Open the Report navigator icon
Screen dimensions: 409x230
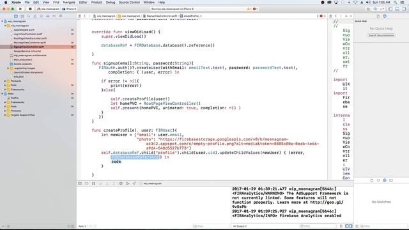click(61, 16)
